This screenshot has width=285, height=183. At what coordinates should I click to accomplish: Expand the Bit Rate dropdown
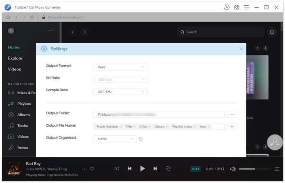(x=121, y=79)
